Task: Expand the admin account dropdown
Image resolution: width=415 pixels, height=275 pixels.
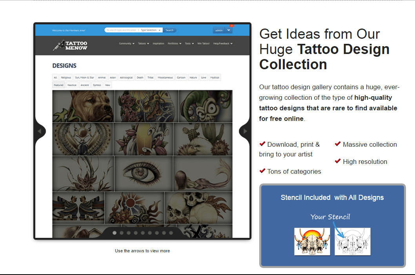Action: [x=228, y=30]
